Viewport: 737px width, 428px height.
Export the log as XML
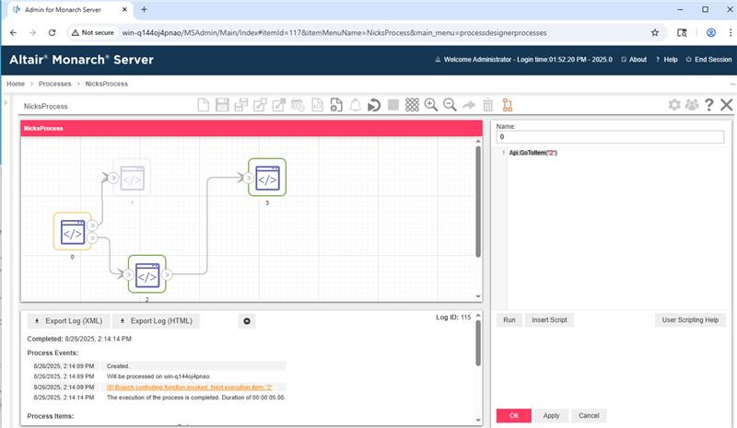pyautogui.click(x=68, y=321)
